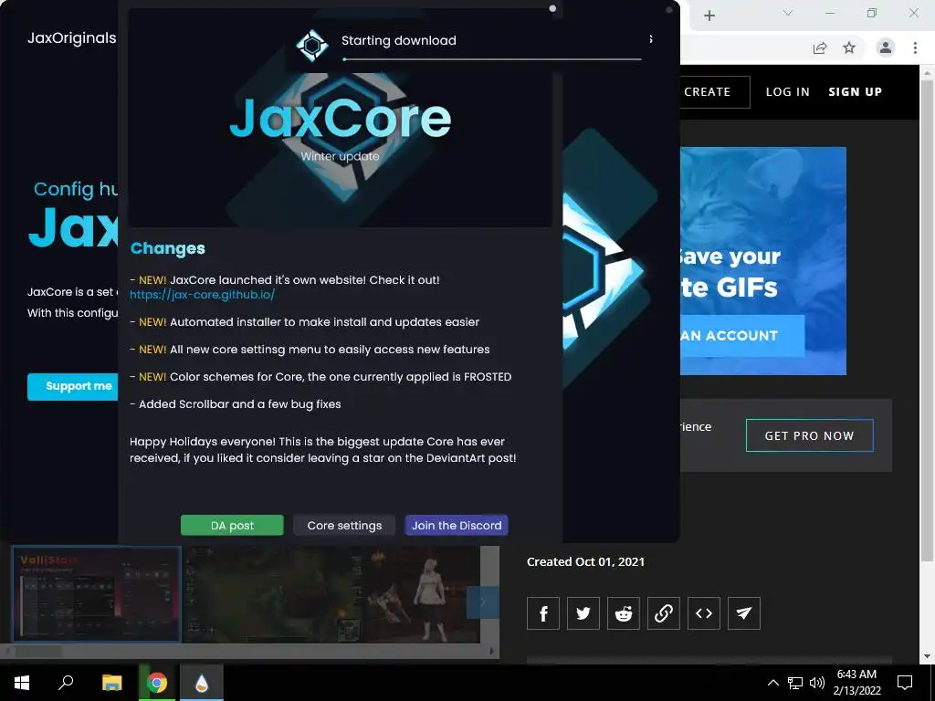
Task: Click the Twitter share icon
Action: point(583,613)
